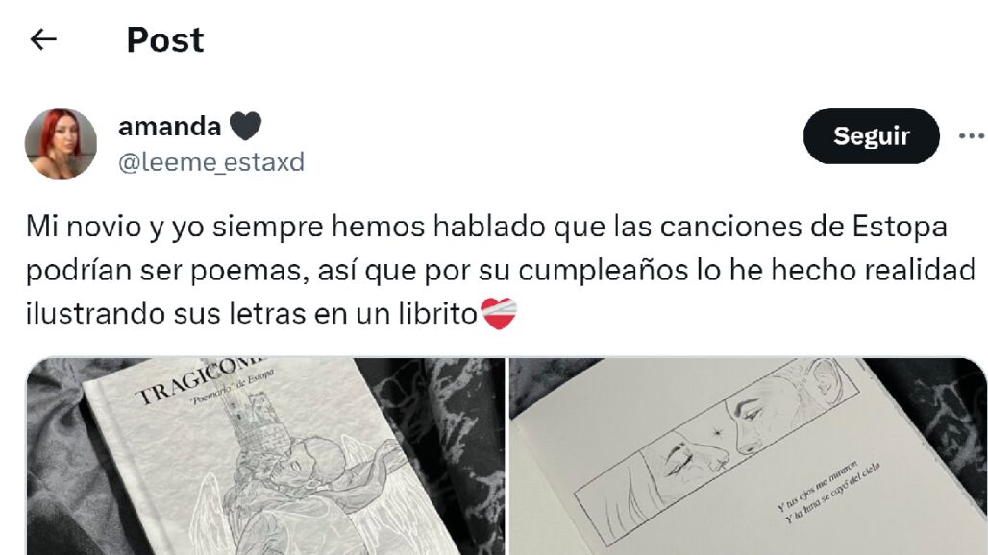Click the post text about Estopa songs
Screen dimensions: 988x555
501,270
